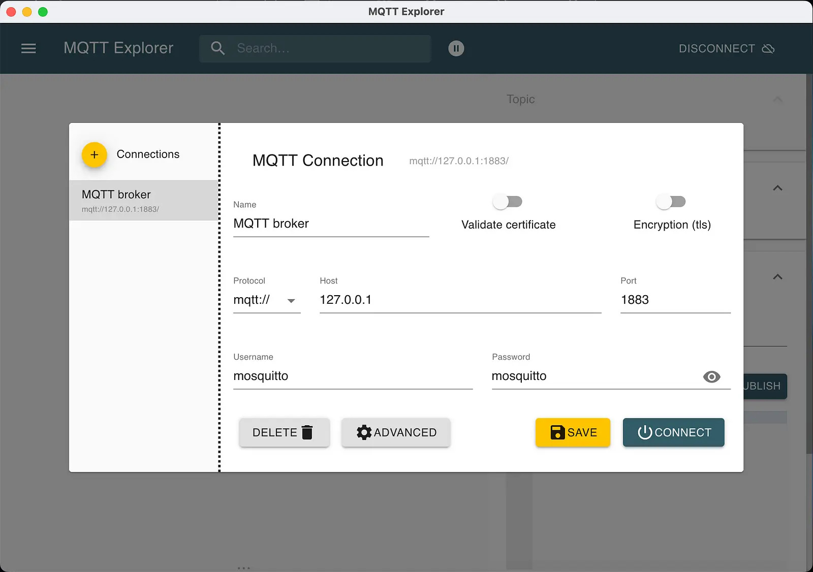Pause updates with the pause icon
This screenshot has height=572, width=813.
pos(456,48)
